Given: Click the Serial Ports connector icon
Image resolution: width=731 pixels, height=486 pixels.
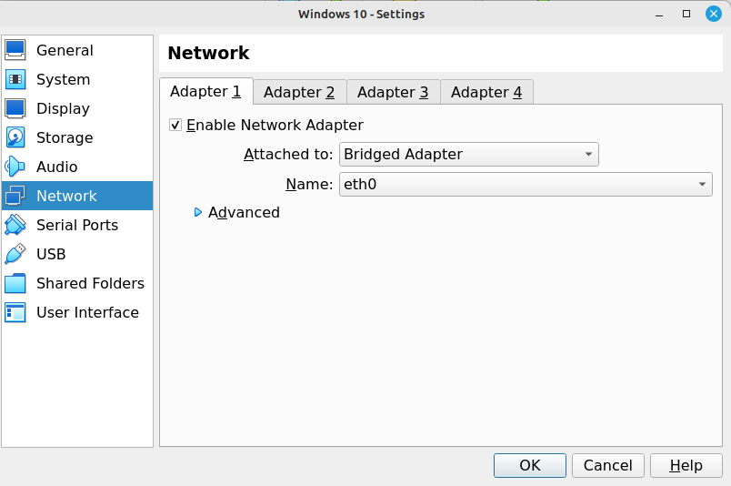Looking at the screenshot, I should [x=15, y=225].
